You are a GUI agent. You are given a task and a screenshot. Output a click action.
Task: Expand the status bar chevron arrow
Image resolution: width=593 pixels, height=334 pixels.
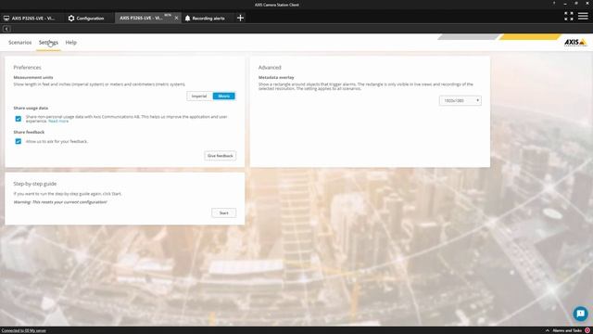(548, 330)
